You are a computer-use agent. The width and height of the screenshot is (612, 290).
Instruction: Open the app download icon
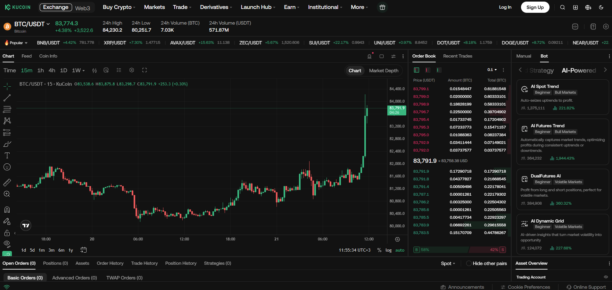575,7
